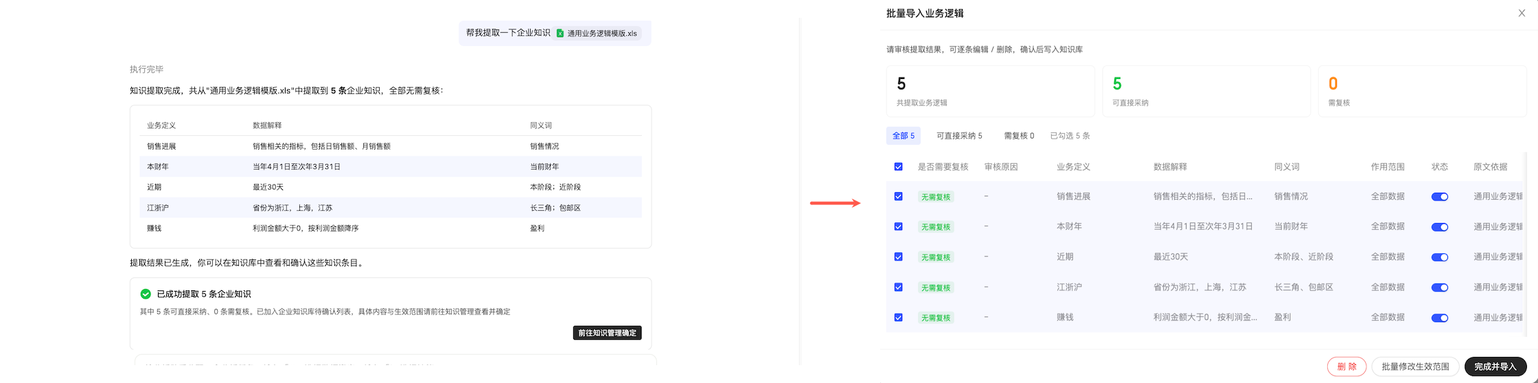Click 本阶段、近阶段 synonym cell
The height and width of the screenshot is (383, 1538).
click(1304, 257)
